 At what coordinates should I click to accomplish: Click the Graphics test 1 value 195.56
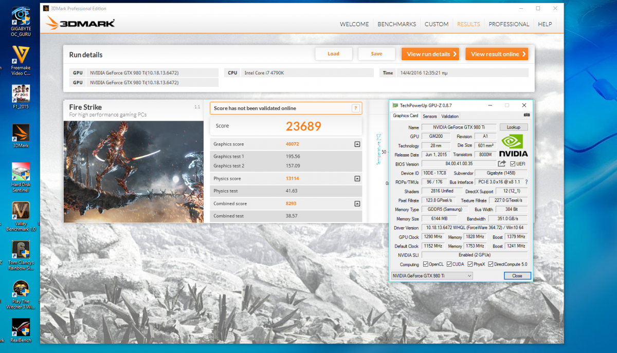coord(293,156)
